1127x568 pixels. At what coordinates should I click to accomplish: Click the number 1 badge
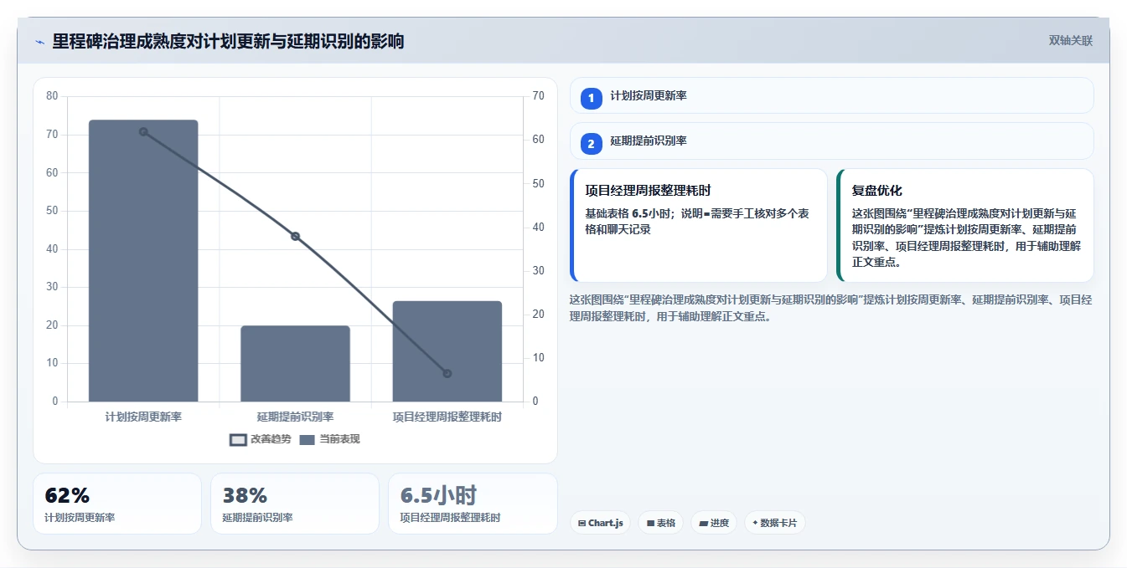pos(592,99)
